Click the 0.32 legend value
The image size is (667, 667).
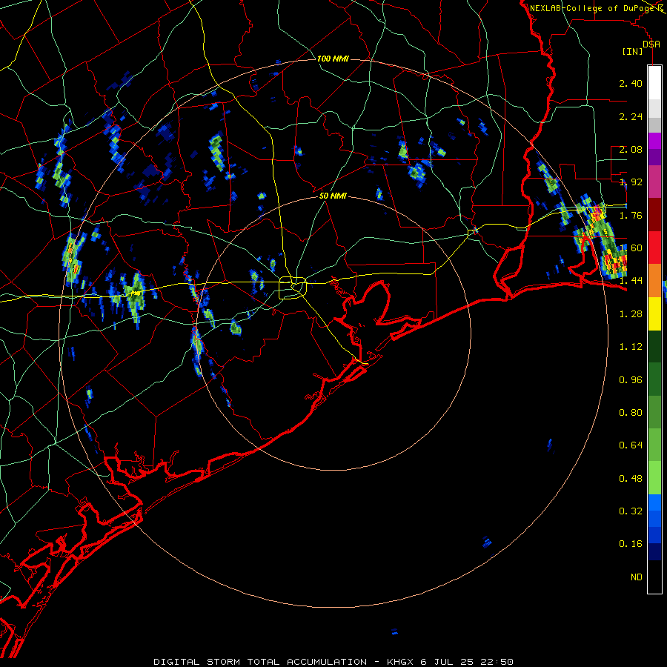click(x=631, y=511)
